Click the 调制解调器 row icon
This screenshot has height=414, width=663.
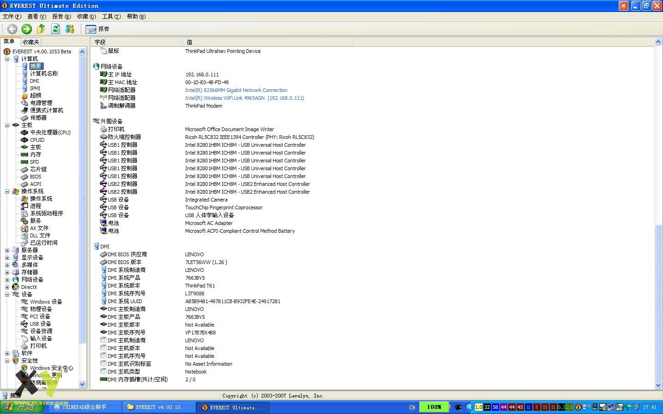(x=104, y=106)
